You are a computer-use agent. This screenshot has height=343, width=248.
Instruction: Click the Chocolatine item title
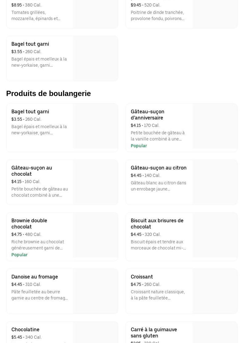[25, 329]
